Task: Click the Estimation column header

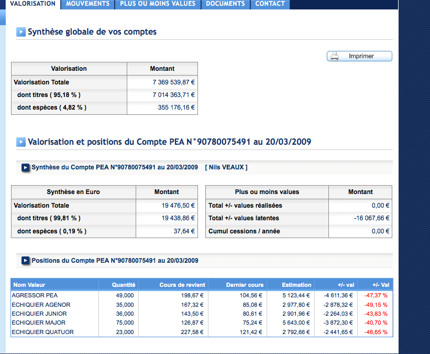Action: (296, 285)
